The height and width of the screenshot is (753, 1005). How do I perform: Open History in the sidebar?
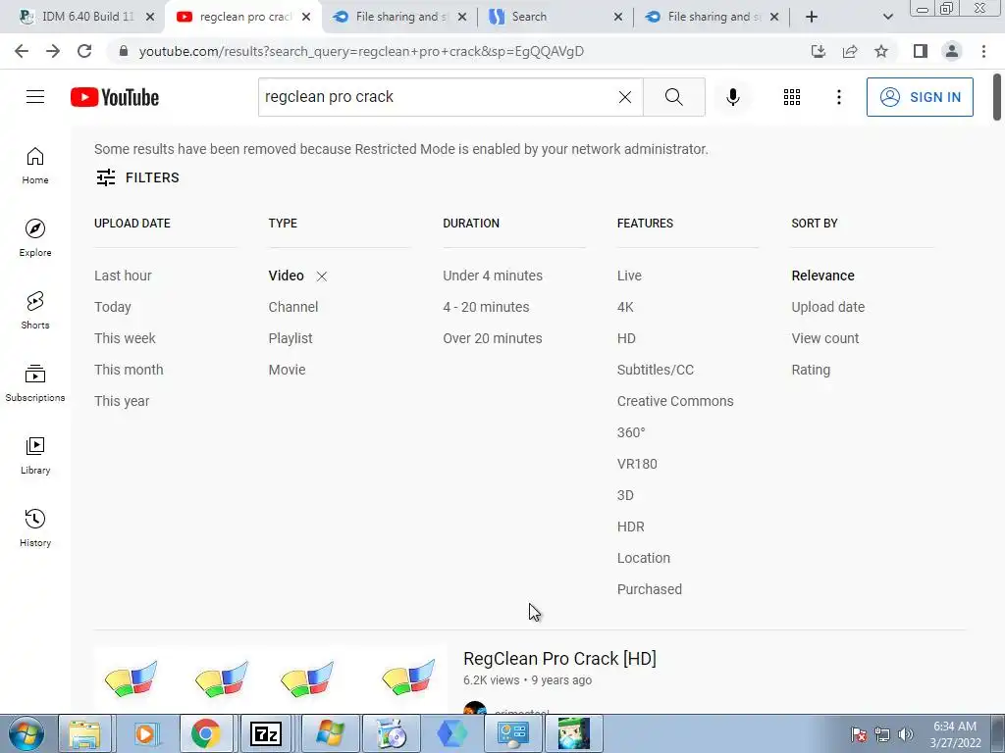[35, 527]
